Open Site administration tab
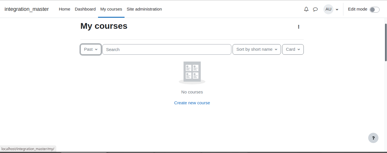This screenshot has height=153, width=387. [144, 9]
